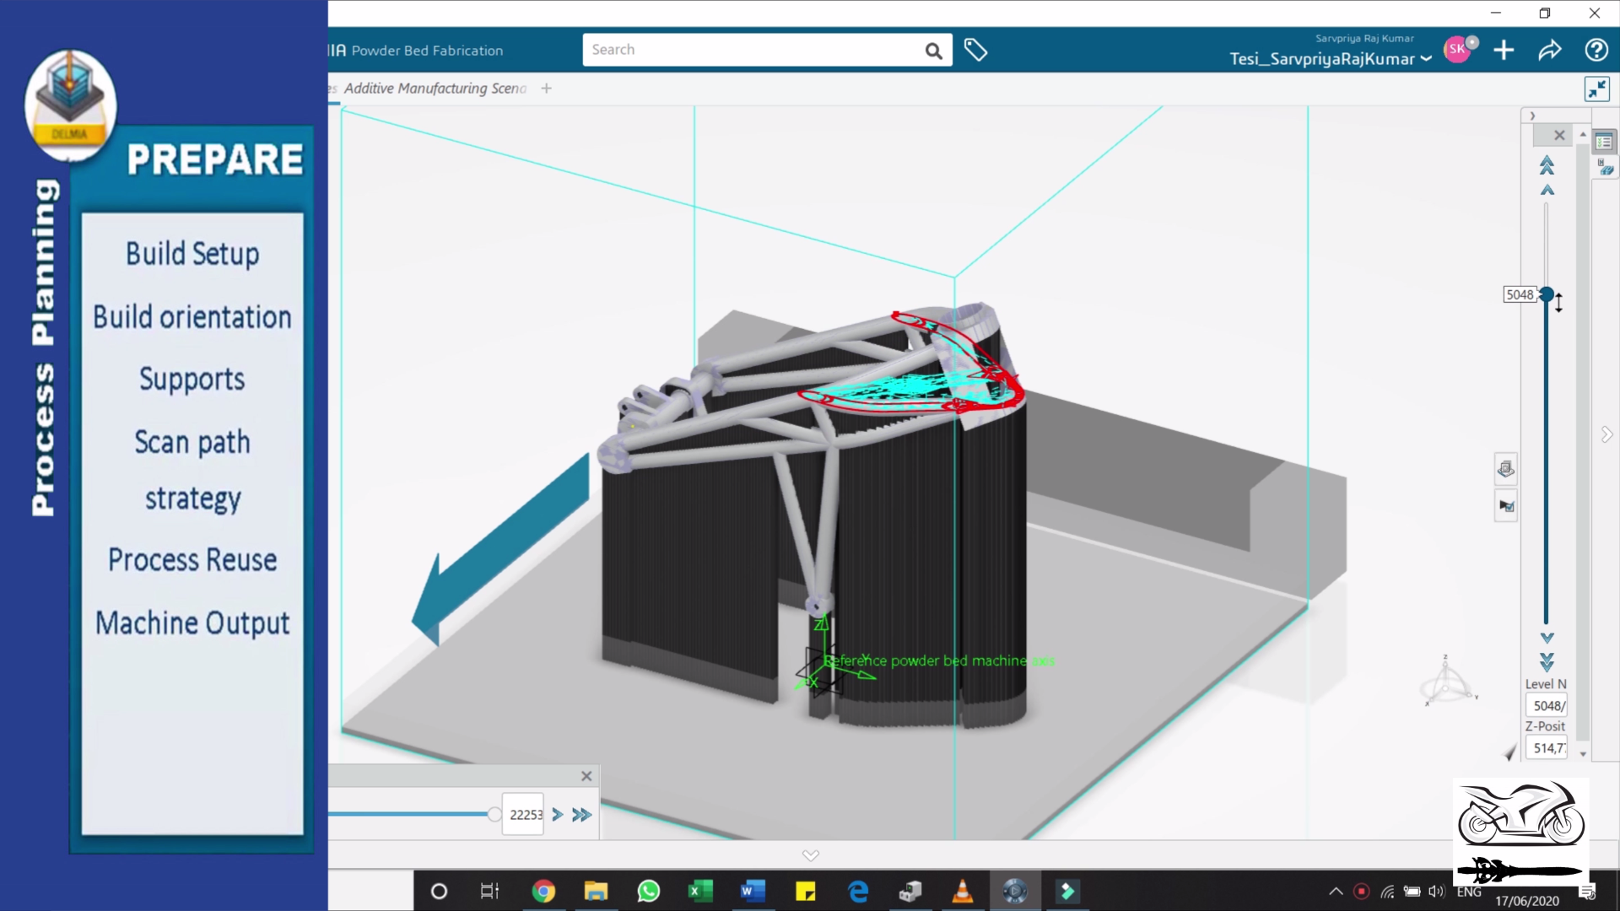Screen dimensions: 1620x911
Task: Fast forward with double arrow next to 22253
Action: 581,815
